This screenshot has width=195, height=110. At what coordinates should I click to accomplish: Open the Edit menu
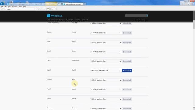point(5,7)
